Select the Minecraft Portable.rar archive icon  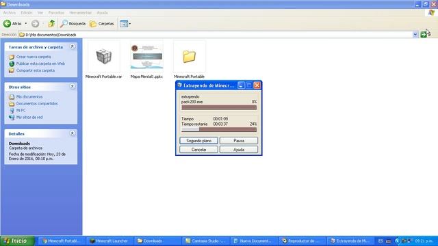(104, 57)
